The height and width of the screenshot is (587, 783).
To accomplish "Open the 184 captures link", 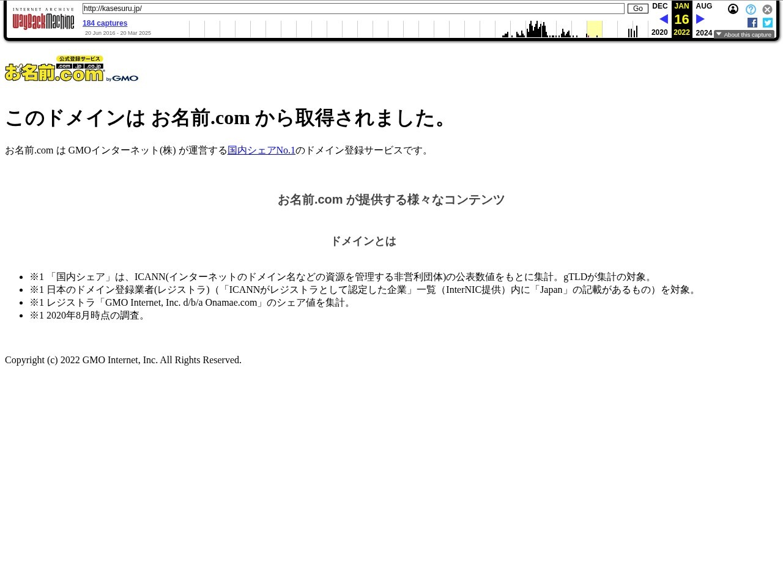I will pyautogui.click(x=105, y=23).
